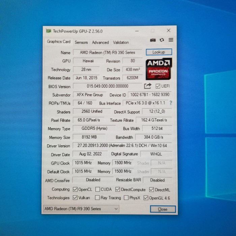
Task: Click the Close button at bottom
Action: tap(163, 209)
